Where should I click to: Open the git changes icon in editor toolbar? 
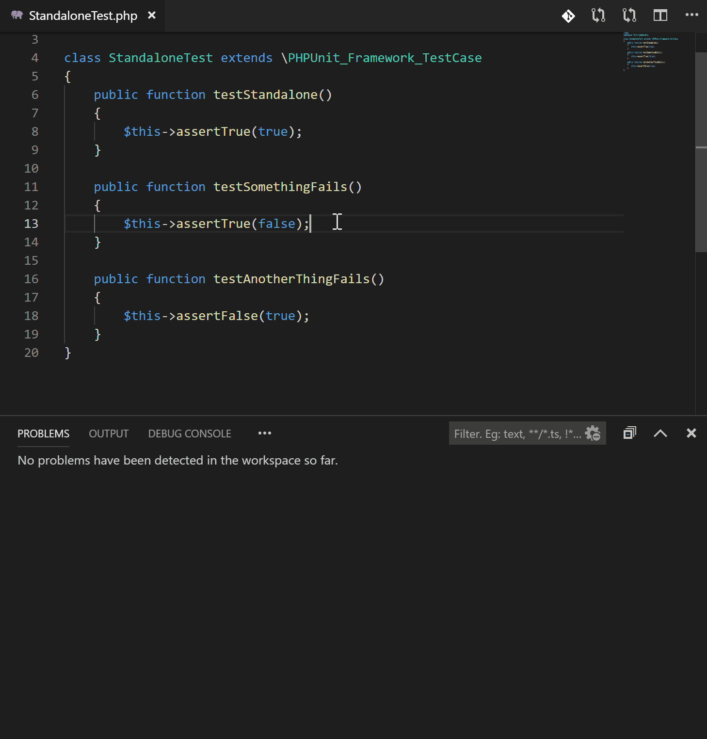pyautogui.click(x=568, y=16)
